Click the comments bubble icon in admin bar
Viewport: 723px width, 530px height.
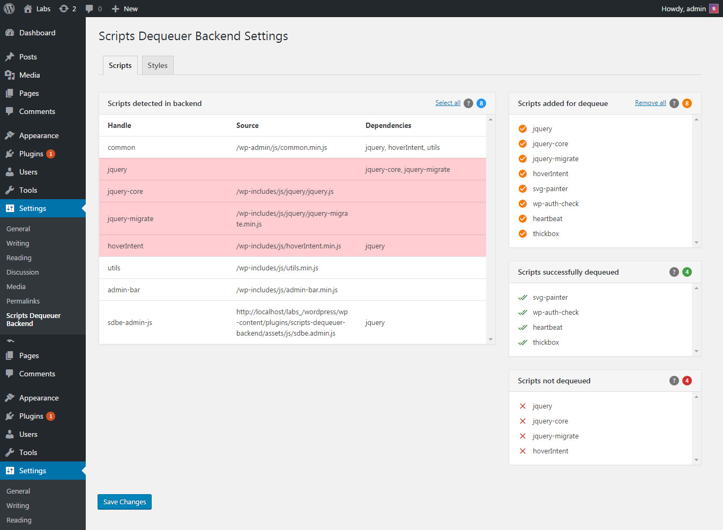point(90,9)
